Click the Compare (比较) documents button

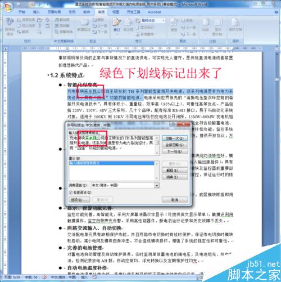[206, 25]
